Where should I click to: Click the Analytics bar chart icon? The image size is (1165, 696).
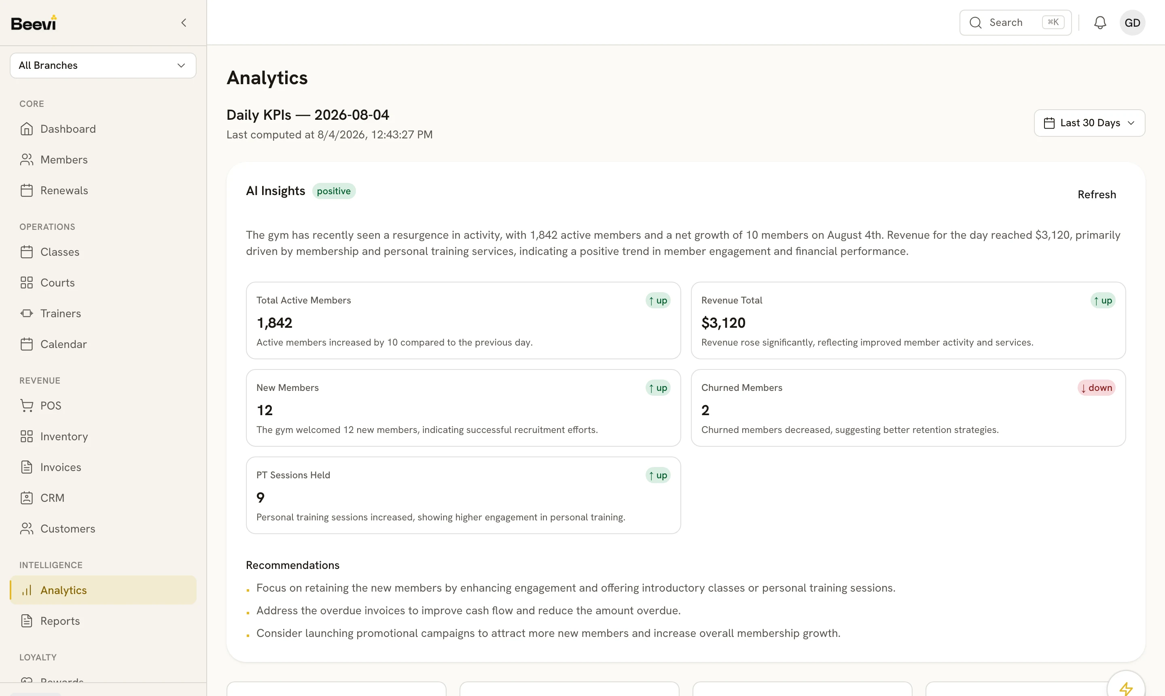(27, 590)
